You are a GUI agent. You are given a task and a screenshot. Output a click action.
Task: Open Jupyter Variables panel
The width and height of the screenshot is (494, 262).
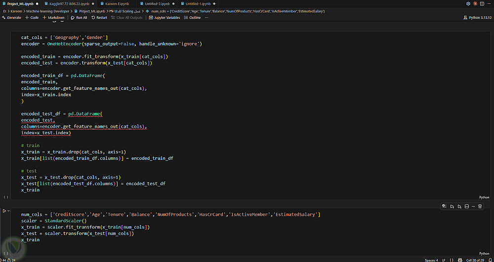coord(165,18)
